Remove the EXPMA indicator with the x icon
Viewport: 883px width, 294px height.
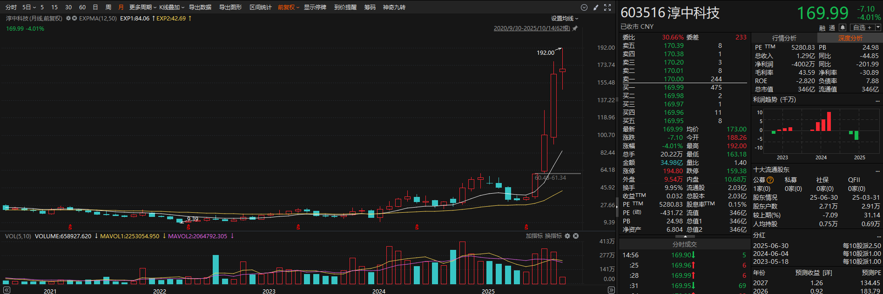(74, 18)
